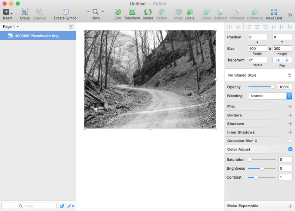Image resolution: width=295 pixels, height=211 pixels.
Task: Open the Blending mode dropdown
Action: click(x=270, y=96)
